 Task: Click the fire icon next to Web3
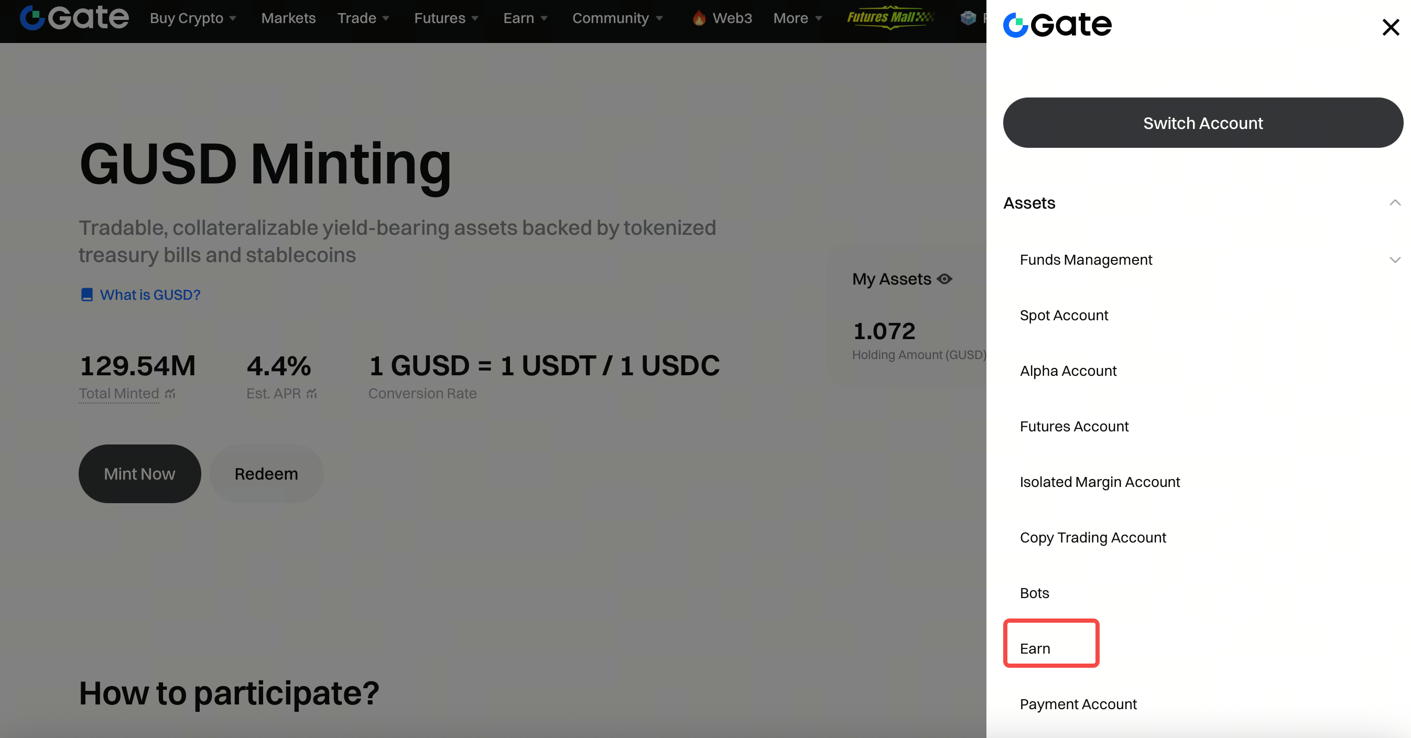click(699, 18)
